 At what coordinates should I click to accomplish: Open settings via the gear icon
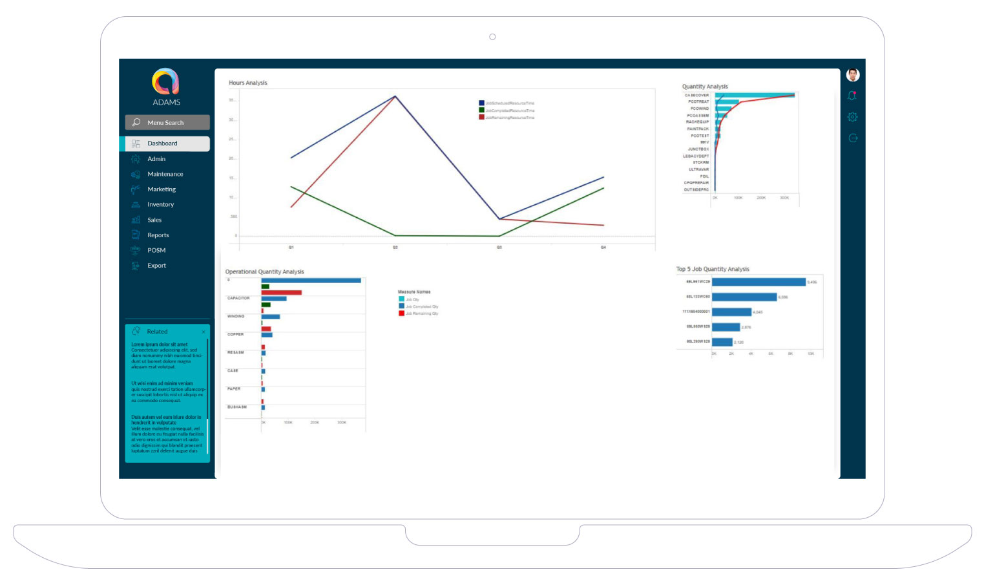tap(852, 117)
